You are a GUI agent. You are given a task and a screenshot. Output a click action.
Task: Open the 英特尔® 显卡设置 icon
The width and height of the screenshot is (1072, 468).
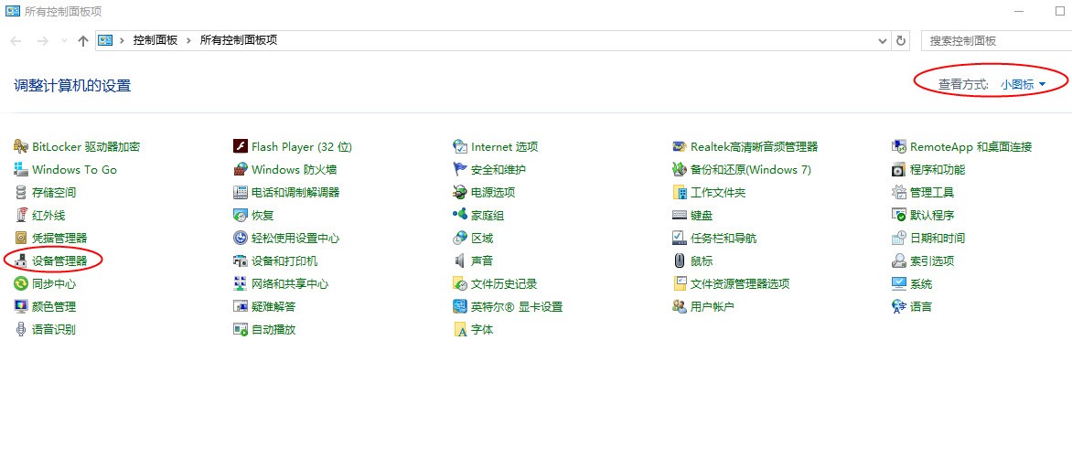pyautogui.click(x=460, y=307)
